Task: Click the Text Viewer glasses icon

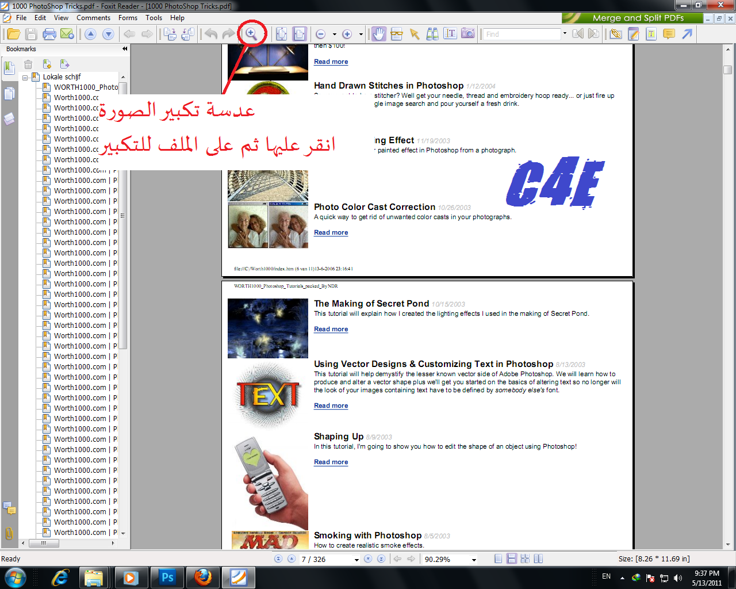Action: [397, 35]
